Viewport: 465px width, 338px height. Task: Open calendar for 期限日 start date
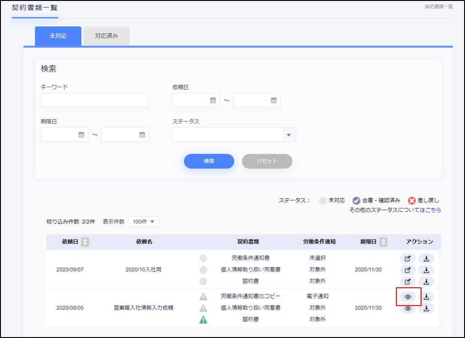(81, 135)
